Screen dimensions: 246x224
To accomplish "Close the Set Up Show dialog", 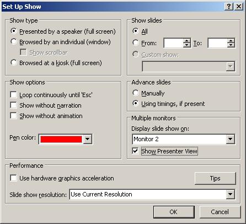I will (x=239, y=7).
